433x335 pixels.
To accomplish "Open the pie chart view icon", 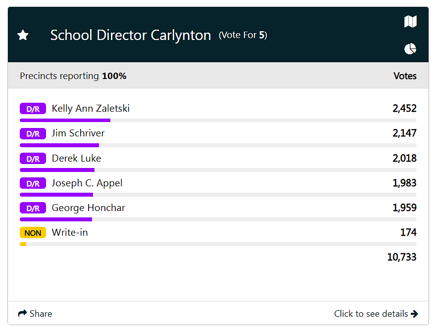I will point(410,49).
